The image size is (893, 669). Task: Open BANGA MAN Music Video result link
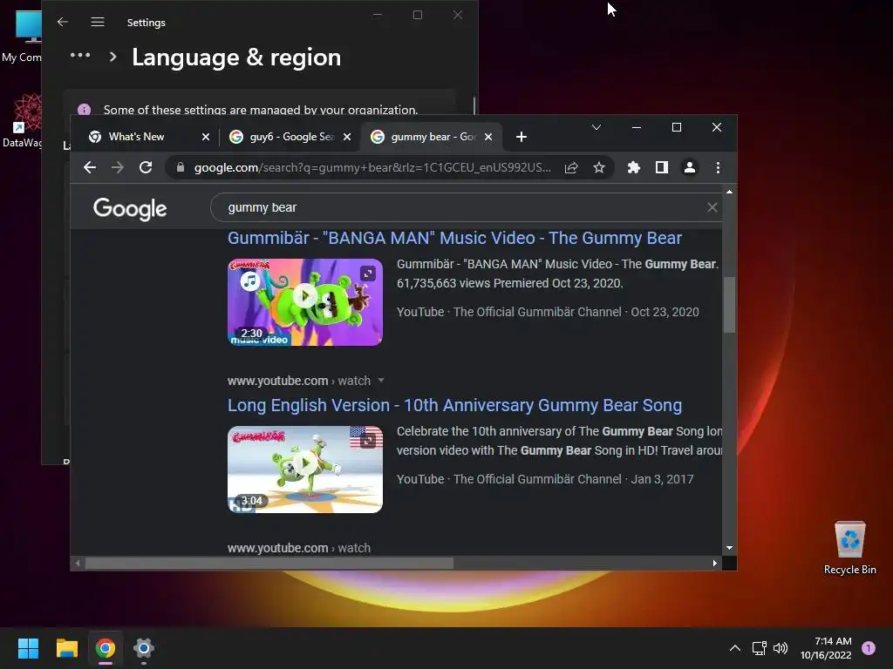point(454,238)
